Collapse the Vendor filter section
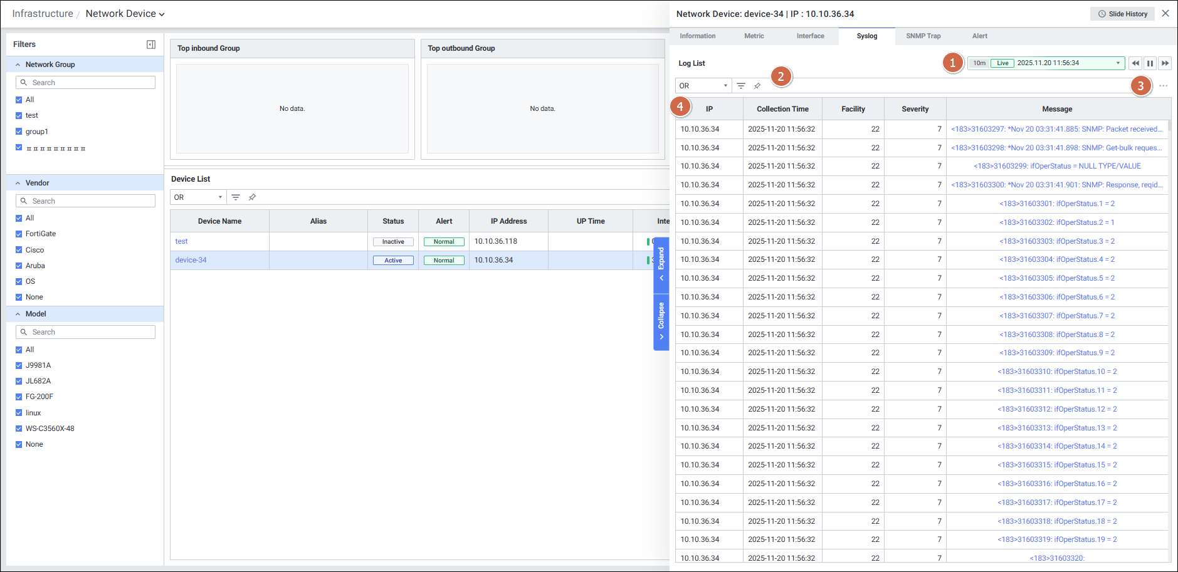1178x572 pixels. coord(18,183)
